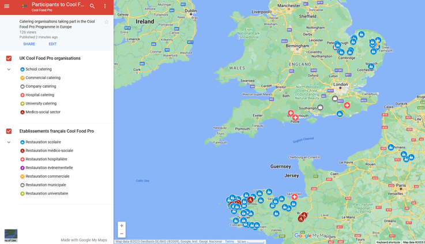
Task: Uncheck Etablissements français Cool Food Pro layer
Action: point(9,131)
